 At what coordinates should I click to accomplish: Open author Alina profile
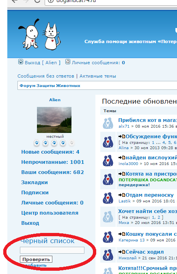[123, 148]
